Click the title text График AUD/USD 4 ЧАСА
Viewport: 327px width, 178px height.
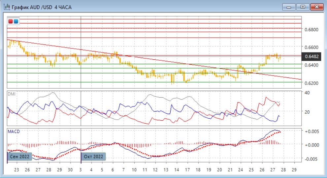coord(41,7)
